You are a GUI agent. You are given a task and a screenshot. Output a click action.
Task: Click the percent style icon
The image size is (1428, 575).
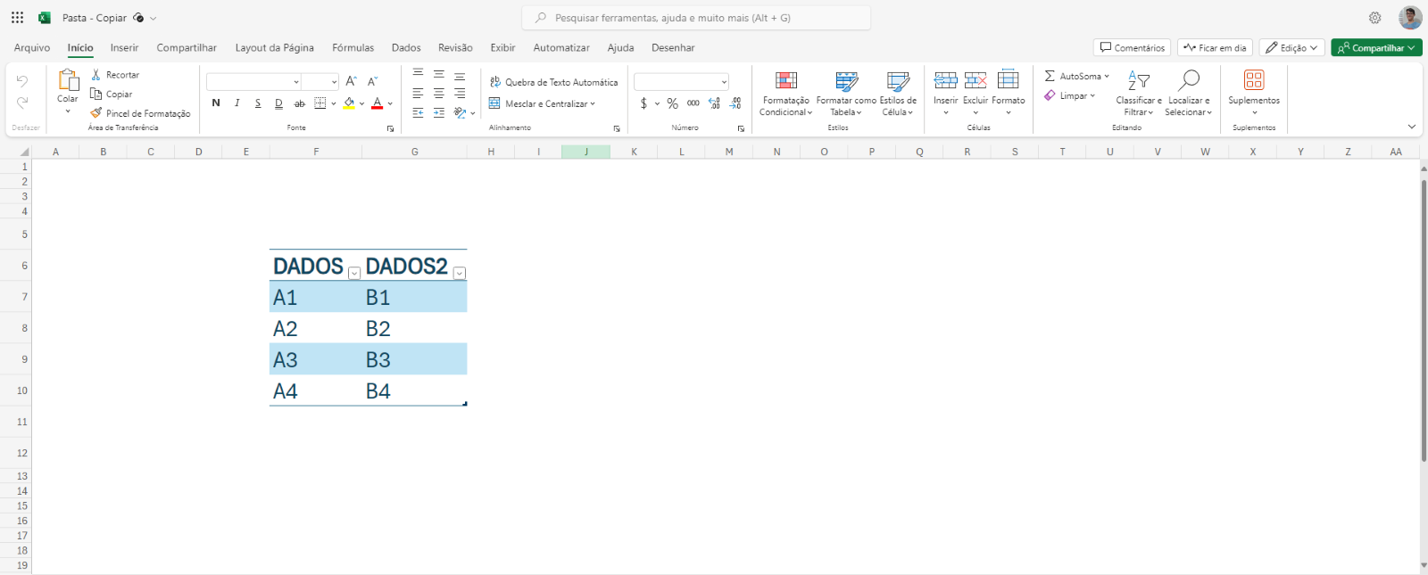(x=672, y=103)
